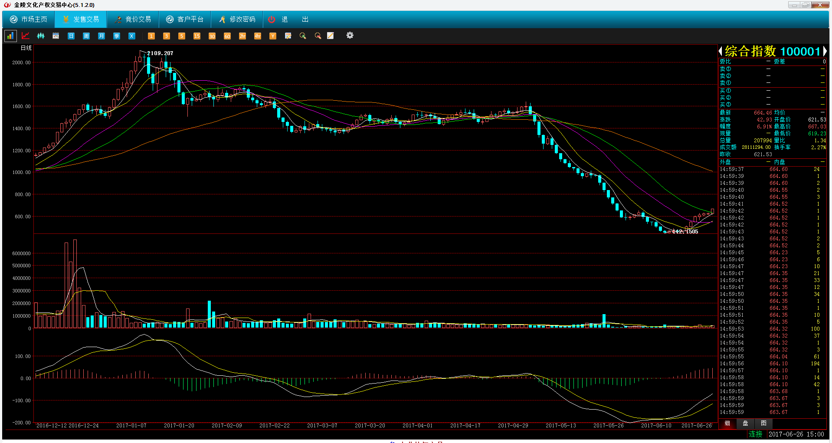
Task: Go to previous index with left arrow
Action: click(721, 51)
